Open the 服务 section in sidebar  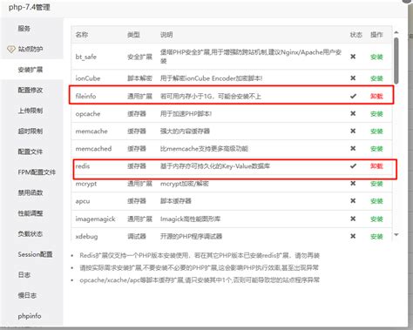(x=24, y=29)
